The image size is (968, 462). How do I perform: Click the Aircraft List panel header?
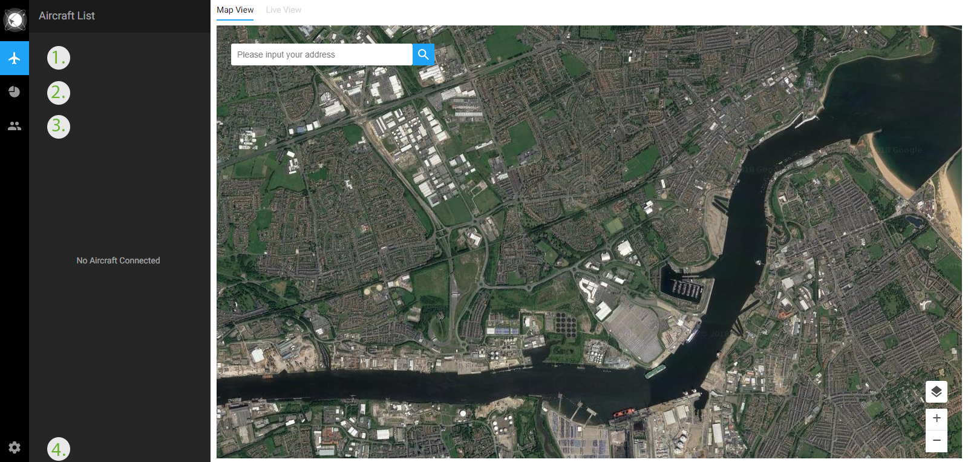coord(67,16)
